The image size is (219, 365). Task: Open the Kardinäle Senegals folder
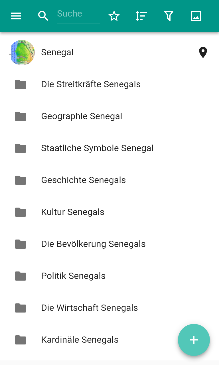tap(80, 340)
